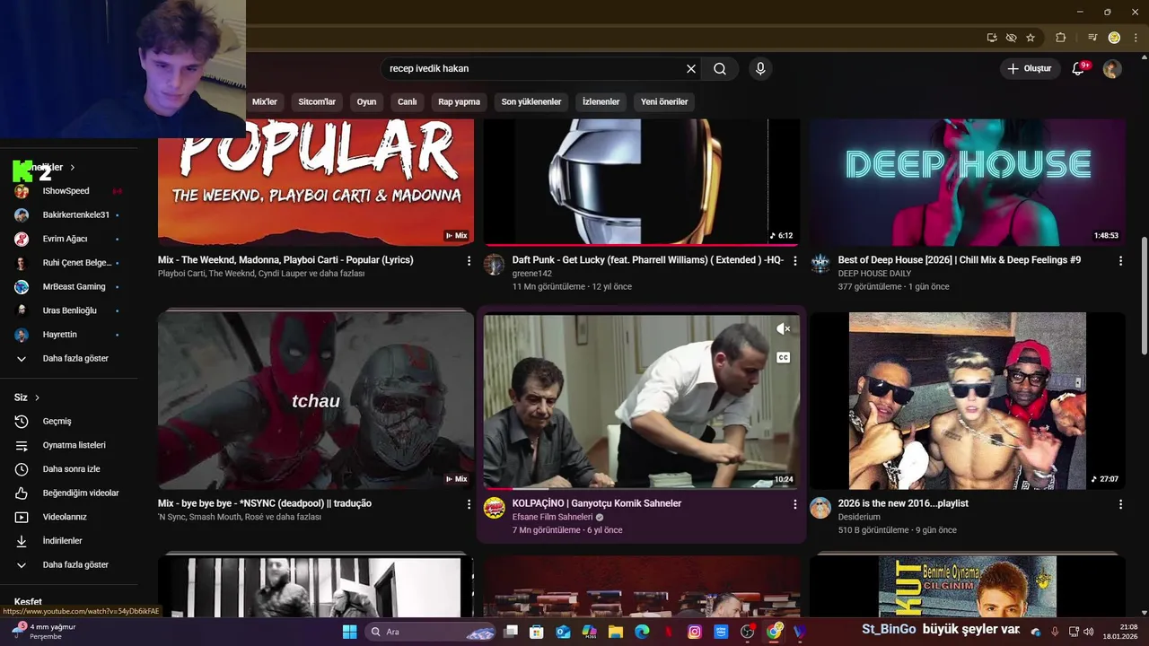Screen dimensions: 1149x646
Task: Click the taskbar Ara search box
Action: point(431,632)
